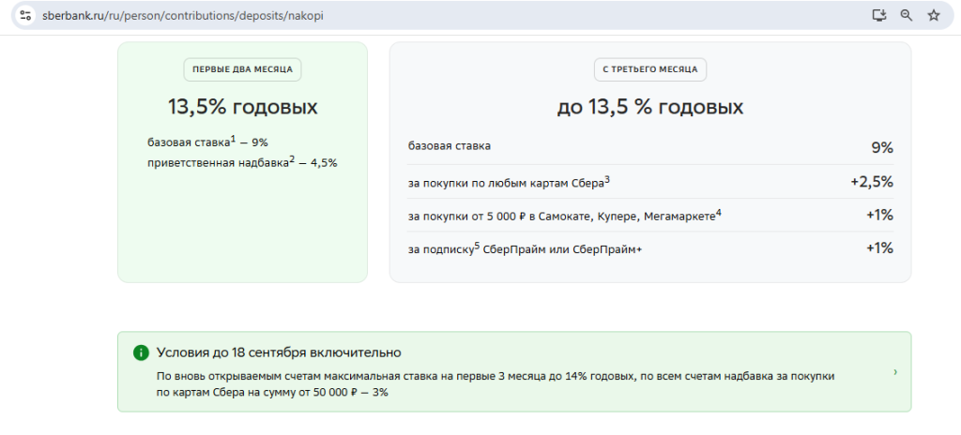Viewport: 961px width, 435px height.
Task: Open footnote 3 after 'картам Сбера'
Action: (607, 178)
